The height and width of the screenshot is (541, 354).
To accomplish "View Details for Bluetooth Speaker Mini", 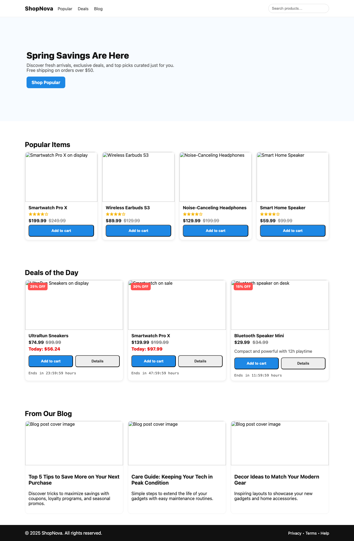I will (303, 363).
